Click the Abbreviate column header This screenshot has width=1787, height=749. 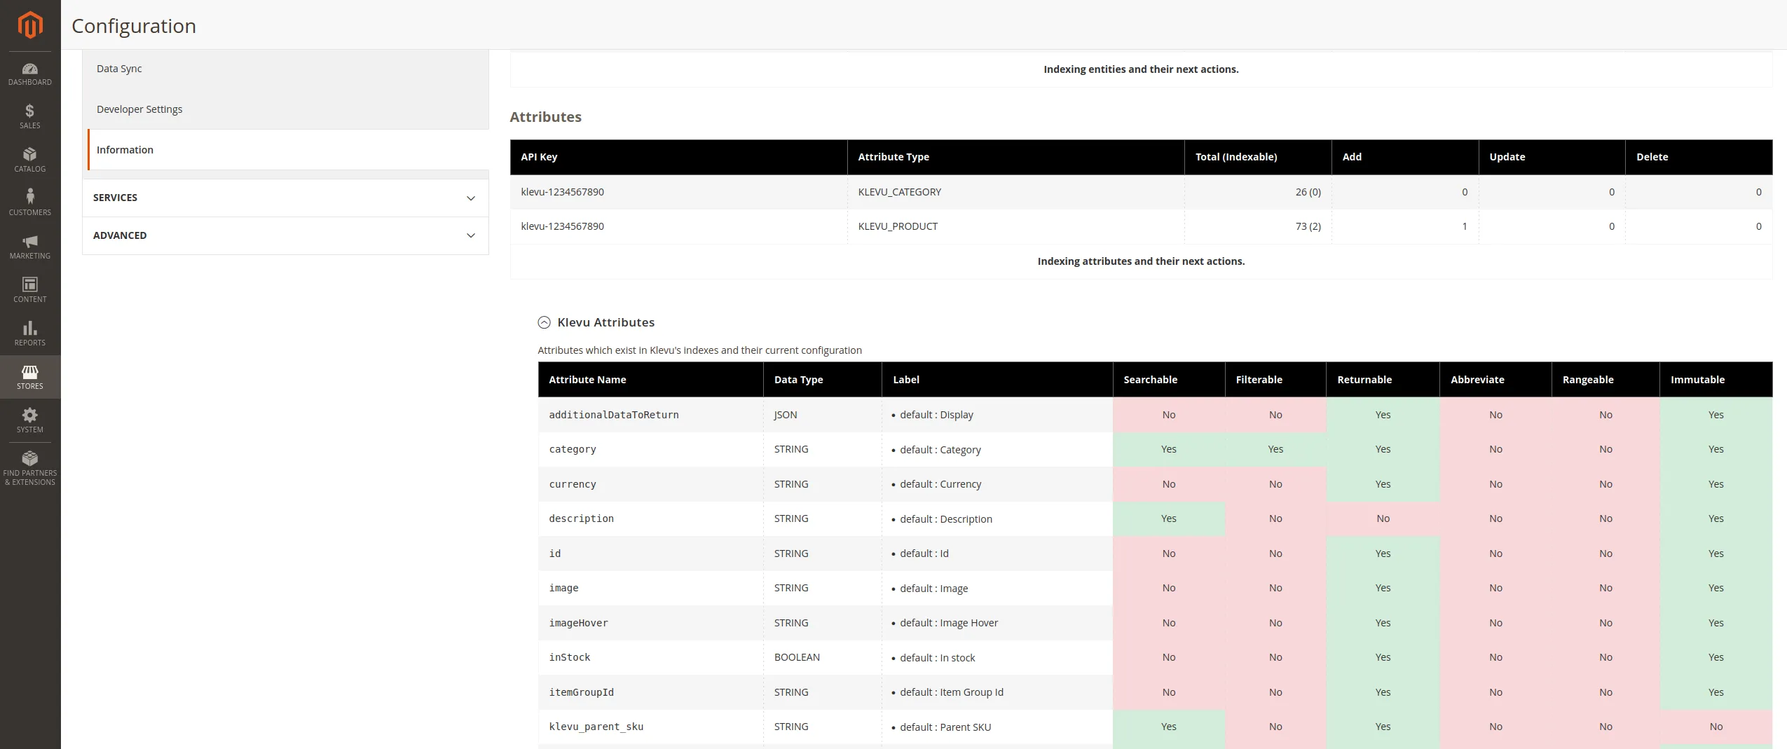click(1495, 380)
